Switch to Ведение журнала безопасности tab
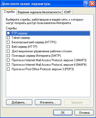The width and height of the screenshot is (96, 118). point(39,12)
